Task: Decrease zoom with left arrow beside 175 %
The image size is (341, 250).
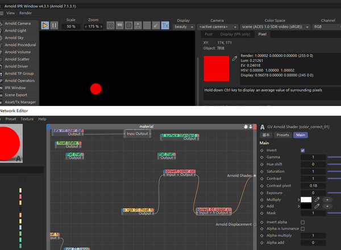Action: pos(86,27)
